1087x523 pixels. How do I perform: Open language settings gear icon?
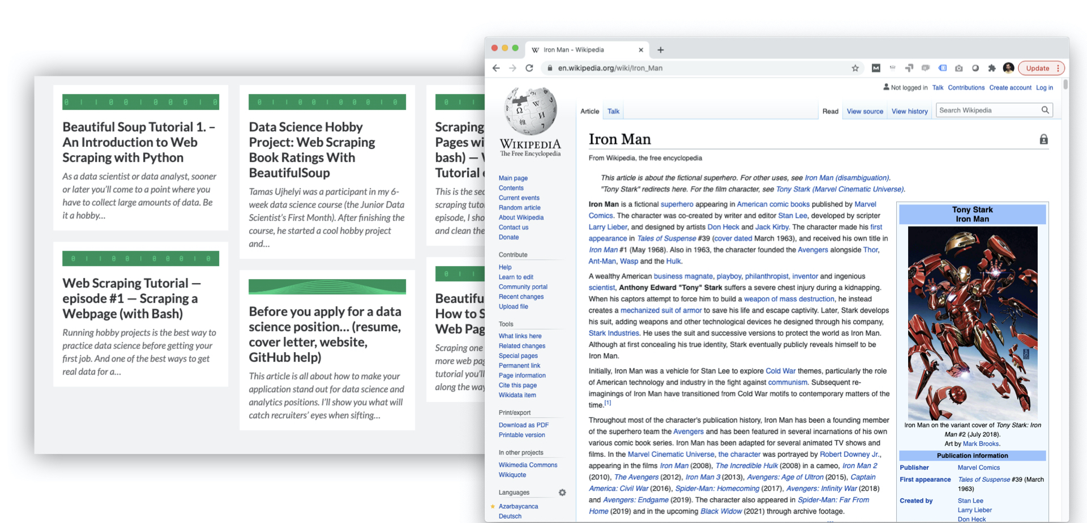pyautogui.click(x=562, y=492)
